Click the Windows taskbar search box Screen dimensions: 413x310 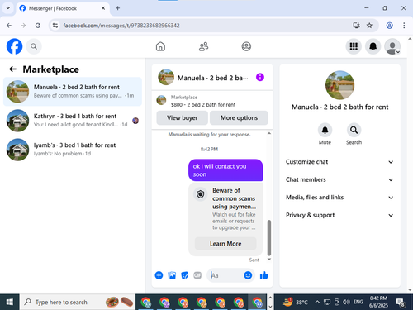(x=78, y=302)
